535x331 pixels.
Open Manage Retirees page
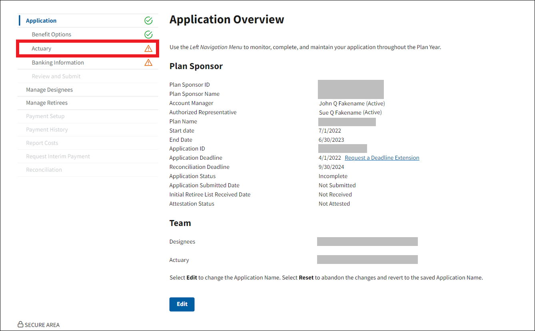(x=47, y=103)
